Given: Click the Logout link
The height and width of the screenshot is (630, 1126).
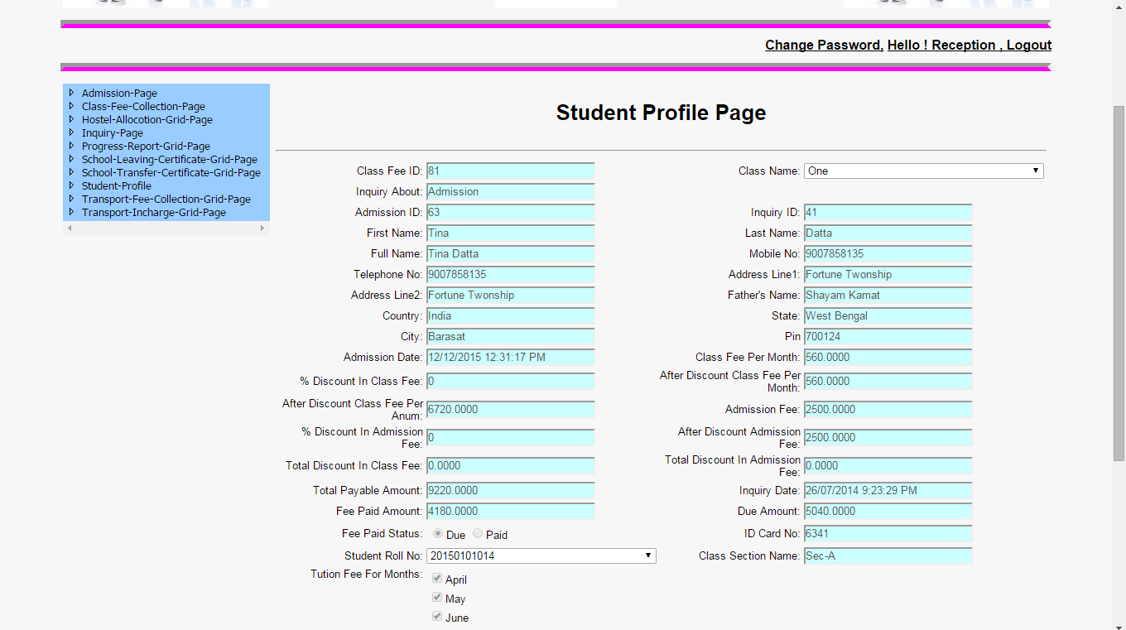Looking at the screenshot, I should (x=1029, y=45).
